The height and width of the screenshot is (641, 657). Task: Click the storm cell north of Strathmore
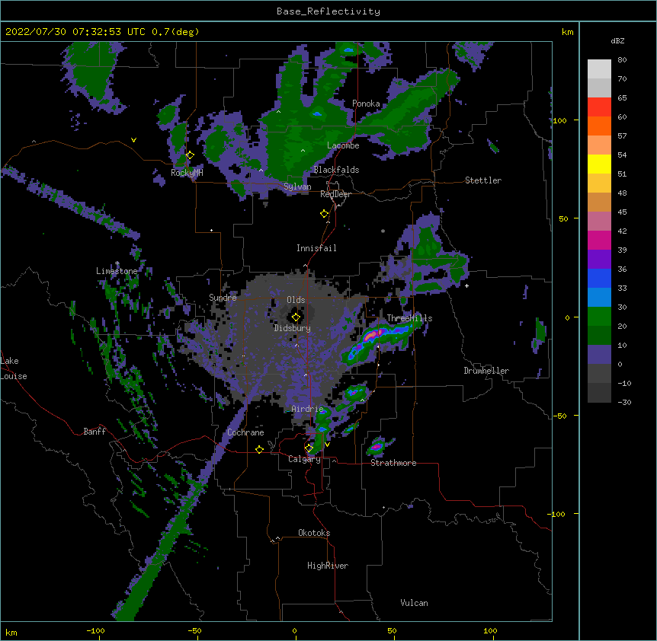click(x=377, y=447)
